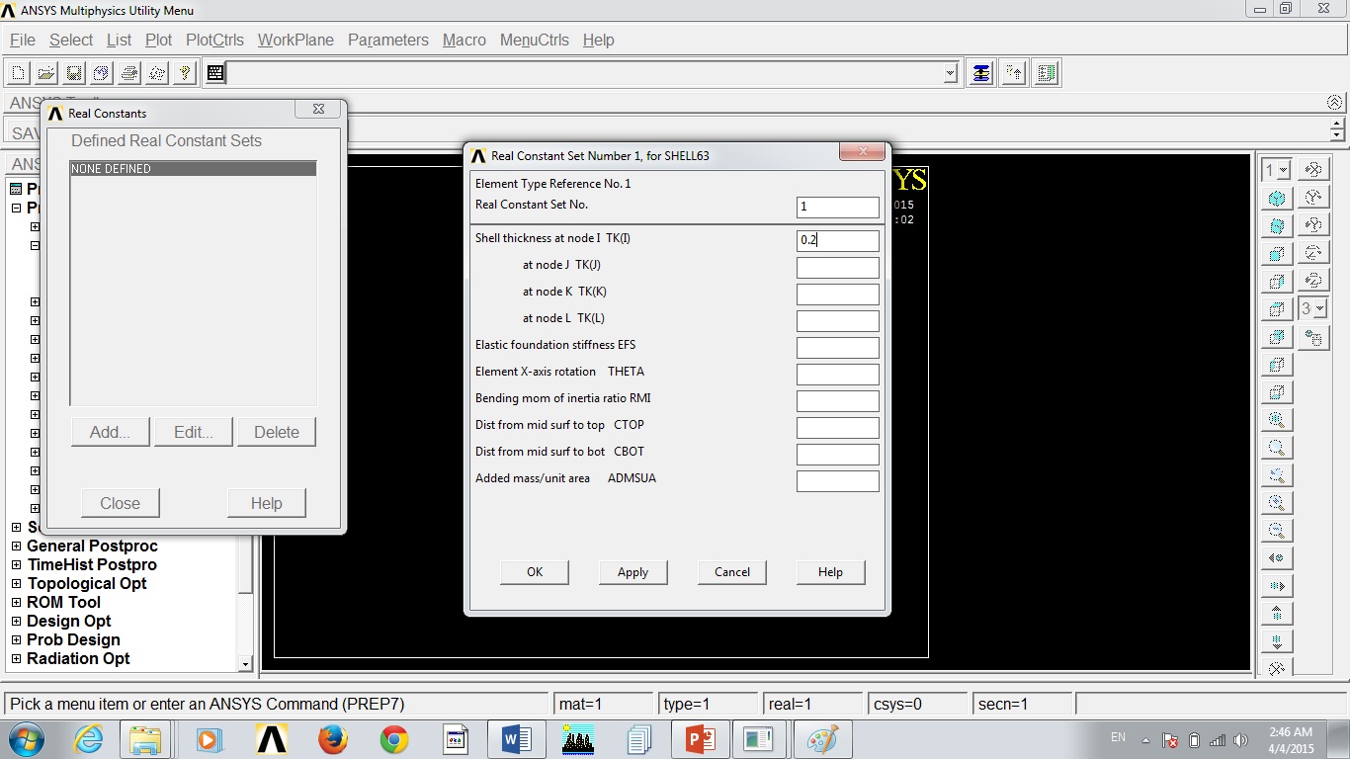Click the Elastic foundation stiffness EFS field

(838, 348)
